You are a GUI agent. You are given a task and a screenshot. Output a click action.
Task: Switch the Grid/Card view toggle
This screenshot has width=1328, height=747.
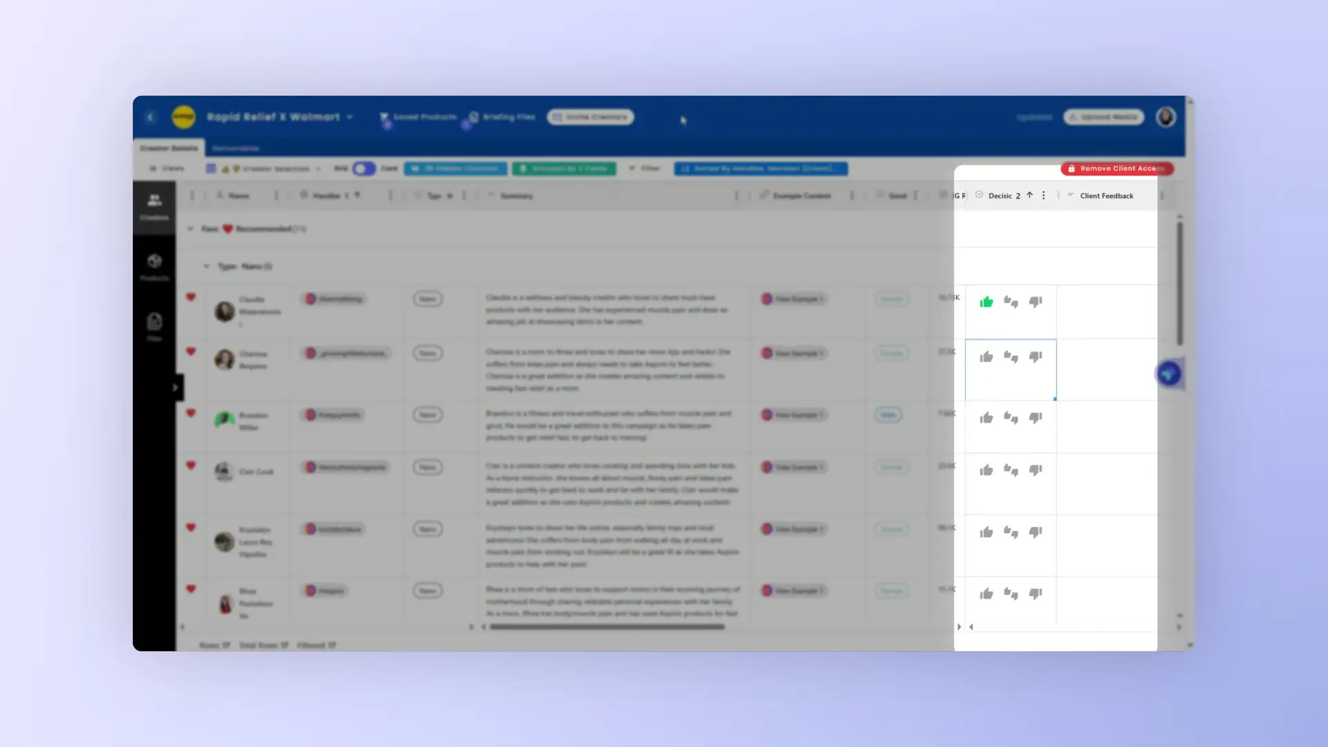[x=362, y=168]
